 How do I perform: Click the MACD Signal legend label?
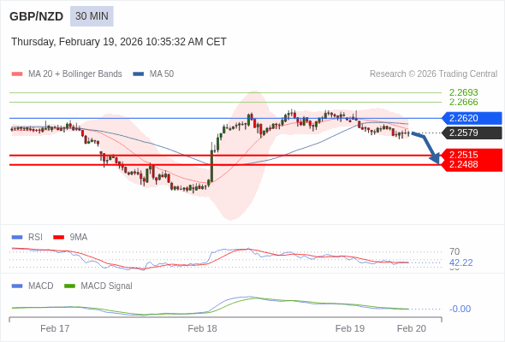(107, 286)
